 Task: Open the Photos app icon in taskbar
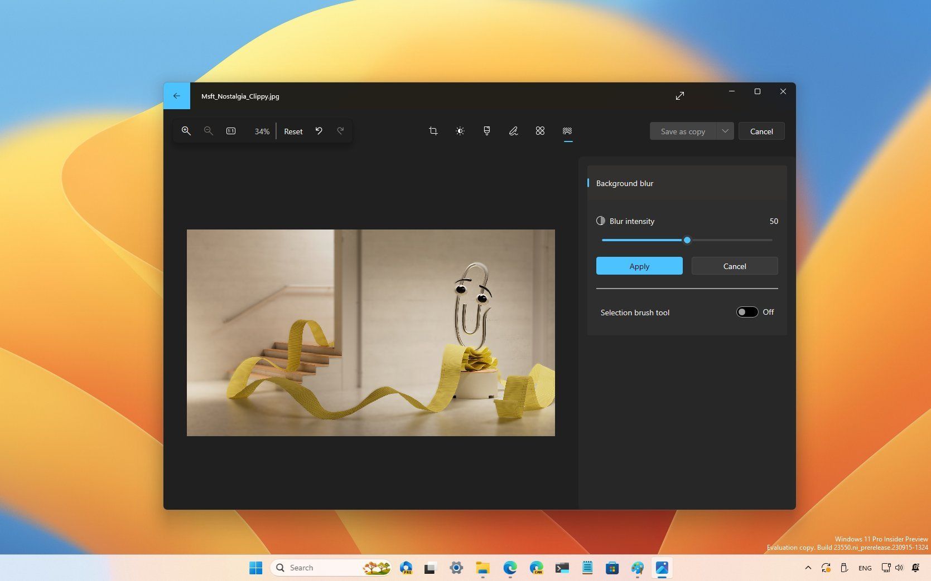pos(662,567)
